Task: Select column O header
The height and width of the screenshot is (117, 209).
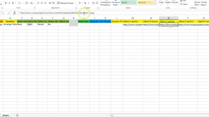Action: (x=169, y=18)
